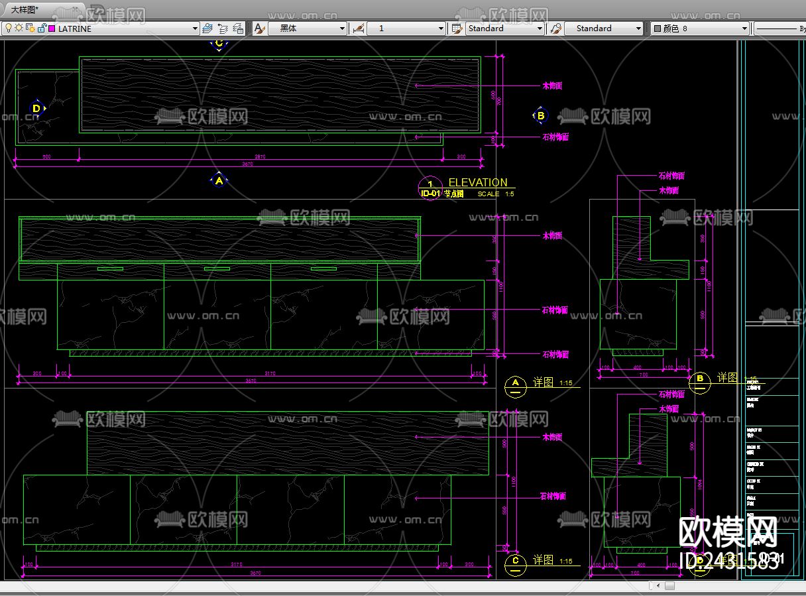Open Text Style manager icon
Viewport: 806px width, 596px height.
coord(259,29)
